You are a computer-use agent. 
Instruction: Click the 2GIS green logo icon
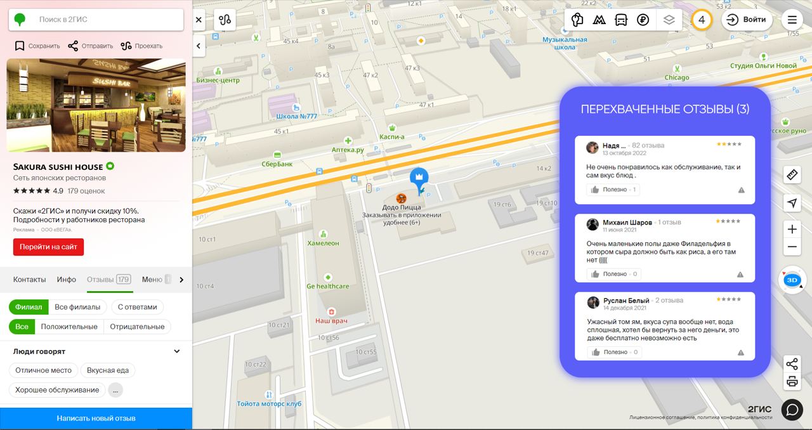pyautogui.click(x=20, y=20)
